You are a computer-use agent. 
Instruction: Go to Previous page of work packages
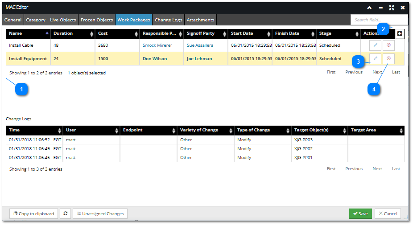[354, 72]
